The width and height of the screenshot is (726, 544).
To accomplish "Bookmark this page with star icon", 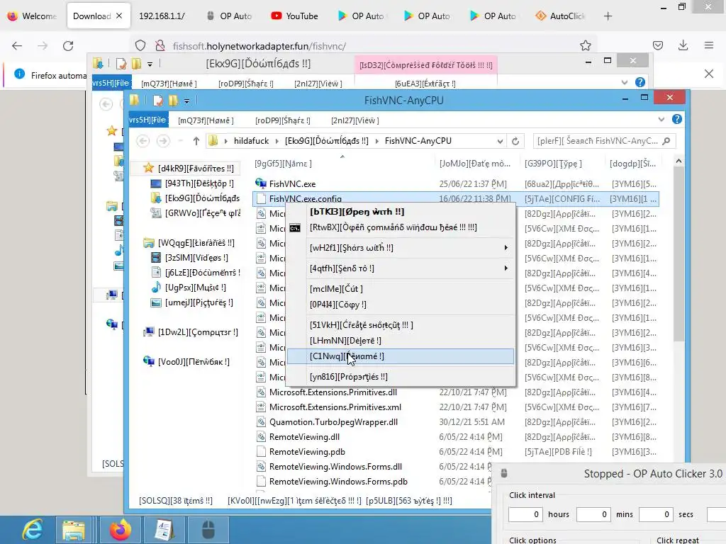I will pyautogui.click(x=585, y=45).
